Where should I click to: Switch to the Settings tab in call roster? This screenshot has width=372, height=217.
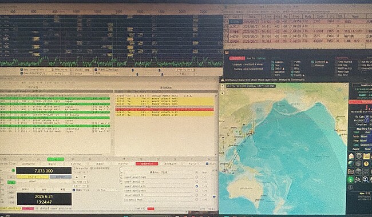[x=261, y=58]
